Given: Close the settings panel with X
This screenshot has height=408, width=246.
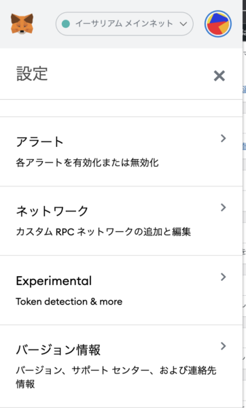Looking at the screenshot, I should click(219, 76).
